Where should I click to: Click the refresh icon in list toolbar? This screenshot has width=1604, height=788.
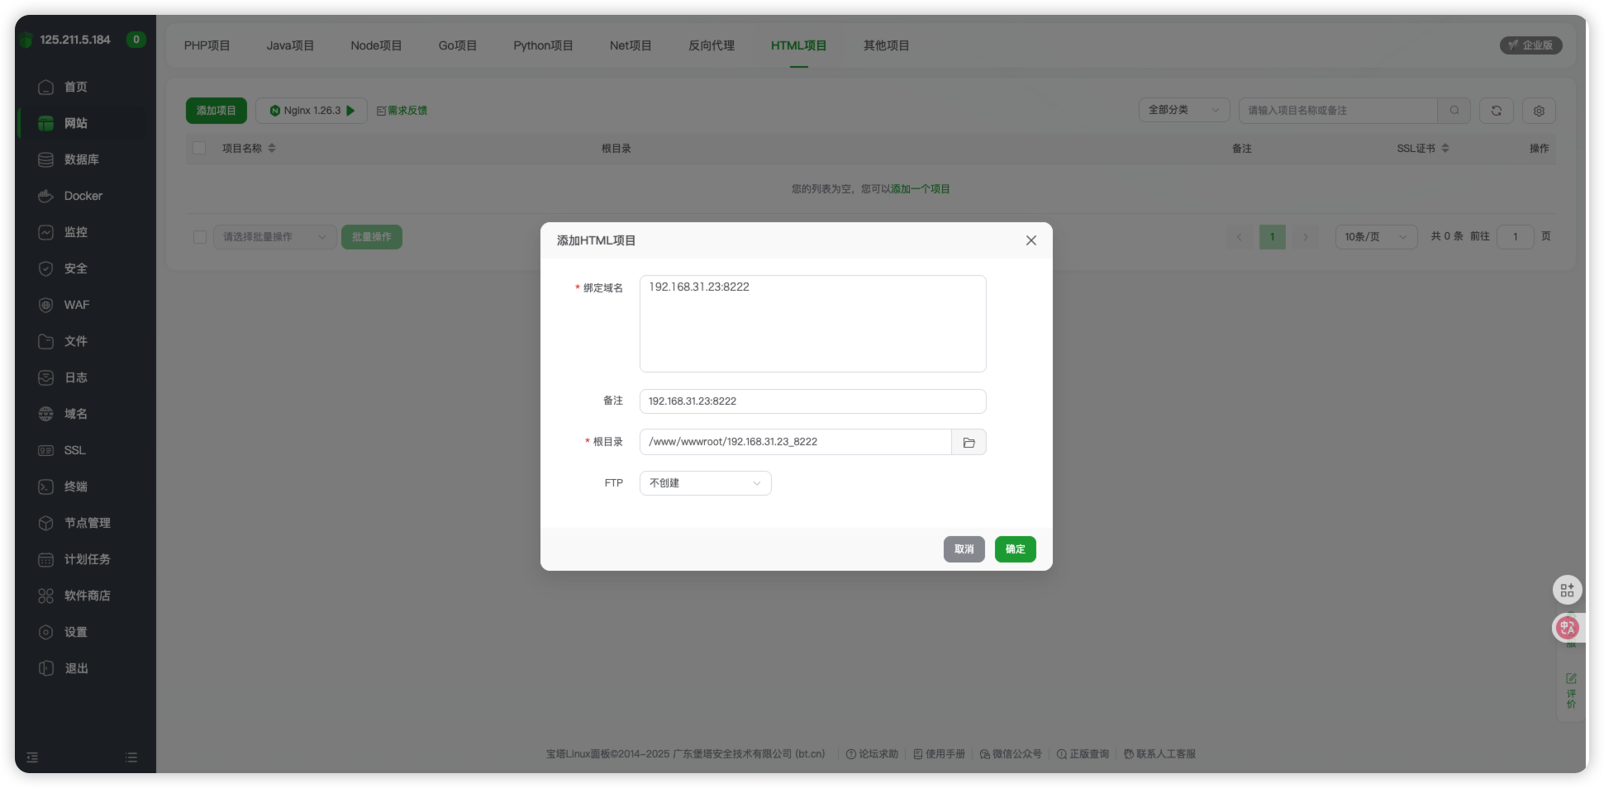[x=1496, y=111]
